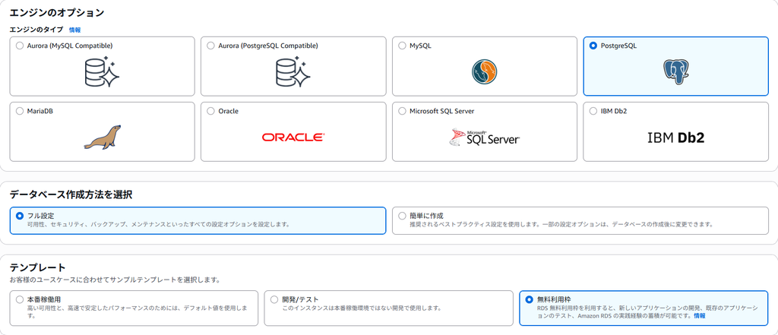Image resolution: width=778 pixels, height=335 pixels.
Task: Select the MySQL engine radio button
Action: coord(403,46)
